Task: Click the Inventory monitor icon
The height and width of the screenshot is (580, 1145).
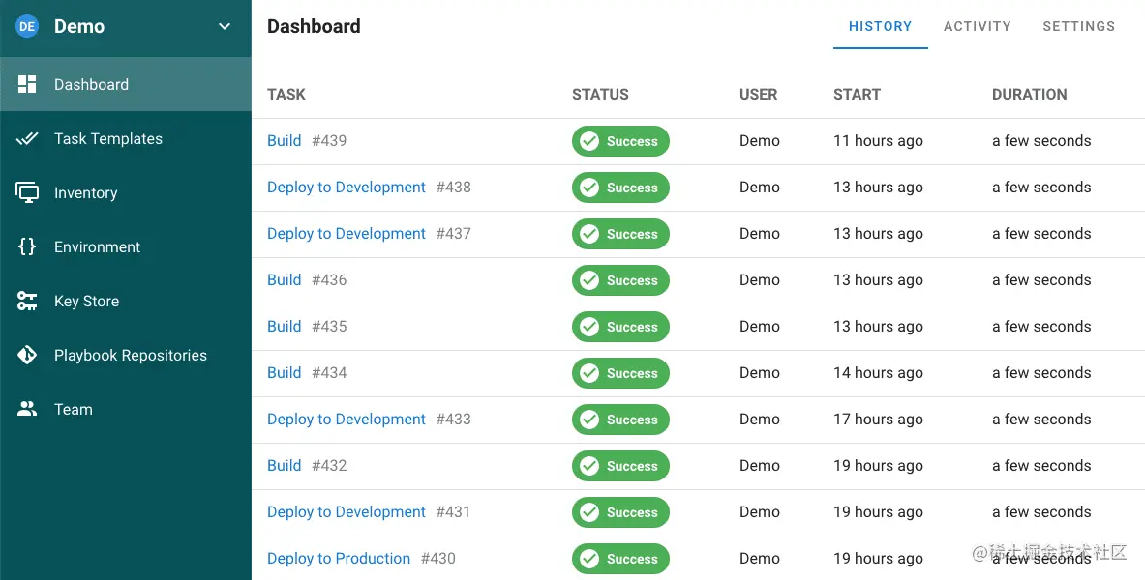Action: (x=27, y=192)
